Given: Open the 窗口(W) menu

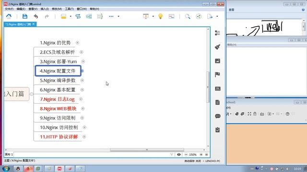Looking at the screenshot, I should pos(82,9).
